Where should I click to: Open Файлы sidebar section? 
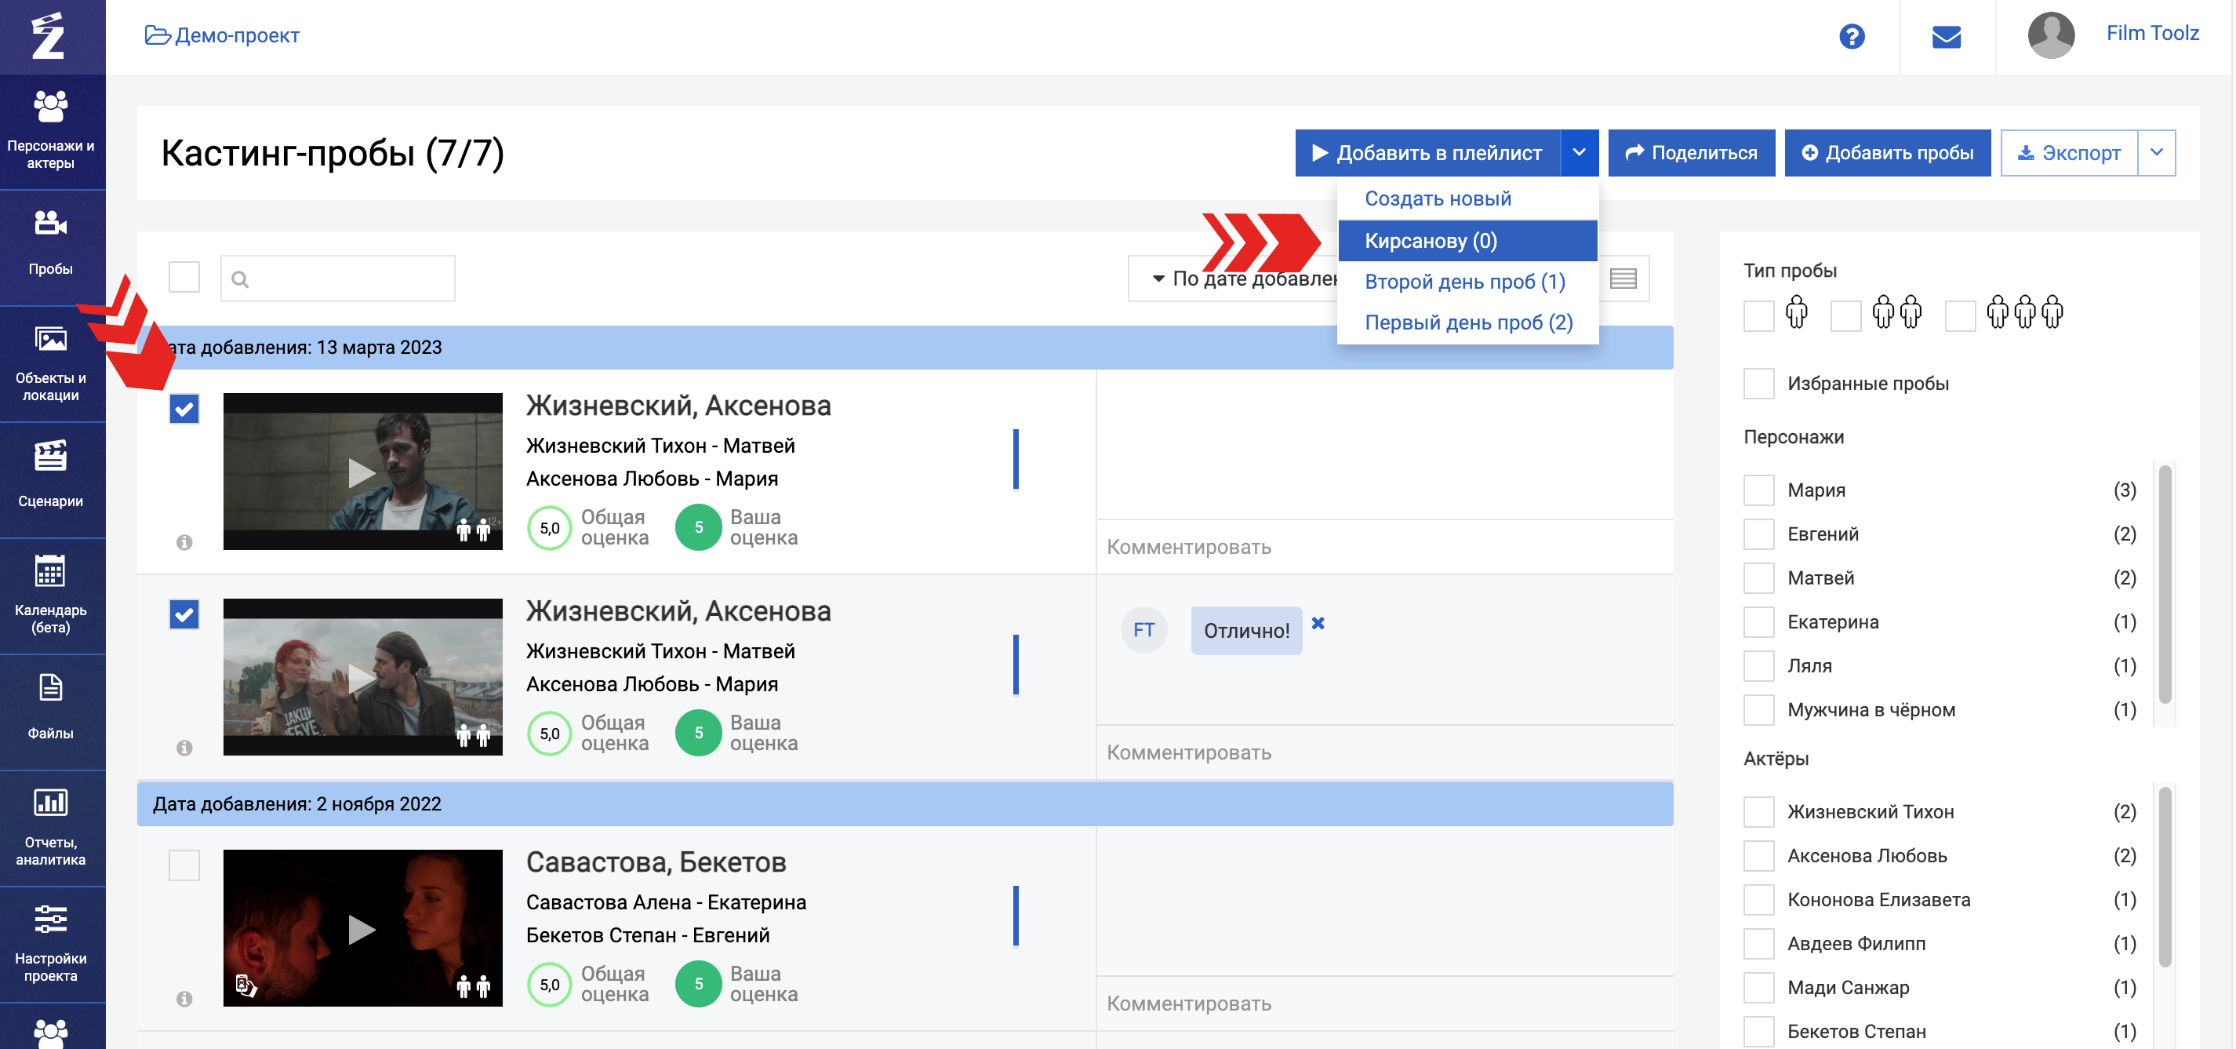(50, 711)
